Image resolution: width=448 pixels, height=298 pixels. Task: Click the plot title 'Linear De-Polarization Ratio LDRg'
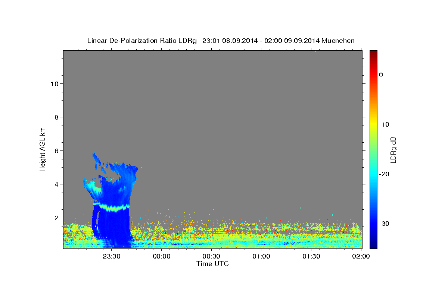point(142,41)
